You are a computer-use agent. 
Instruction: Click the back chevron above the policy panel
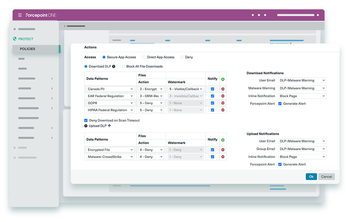pos(65,26)
